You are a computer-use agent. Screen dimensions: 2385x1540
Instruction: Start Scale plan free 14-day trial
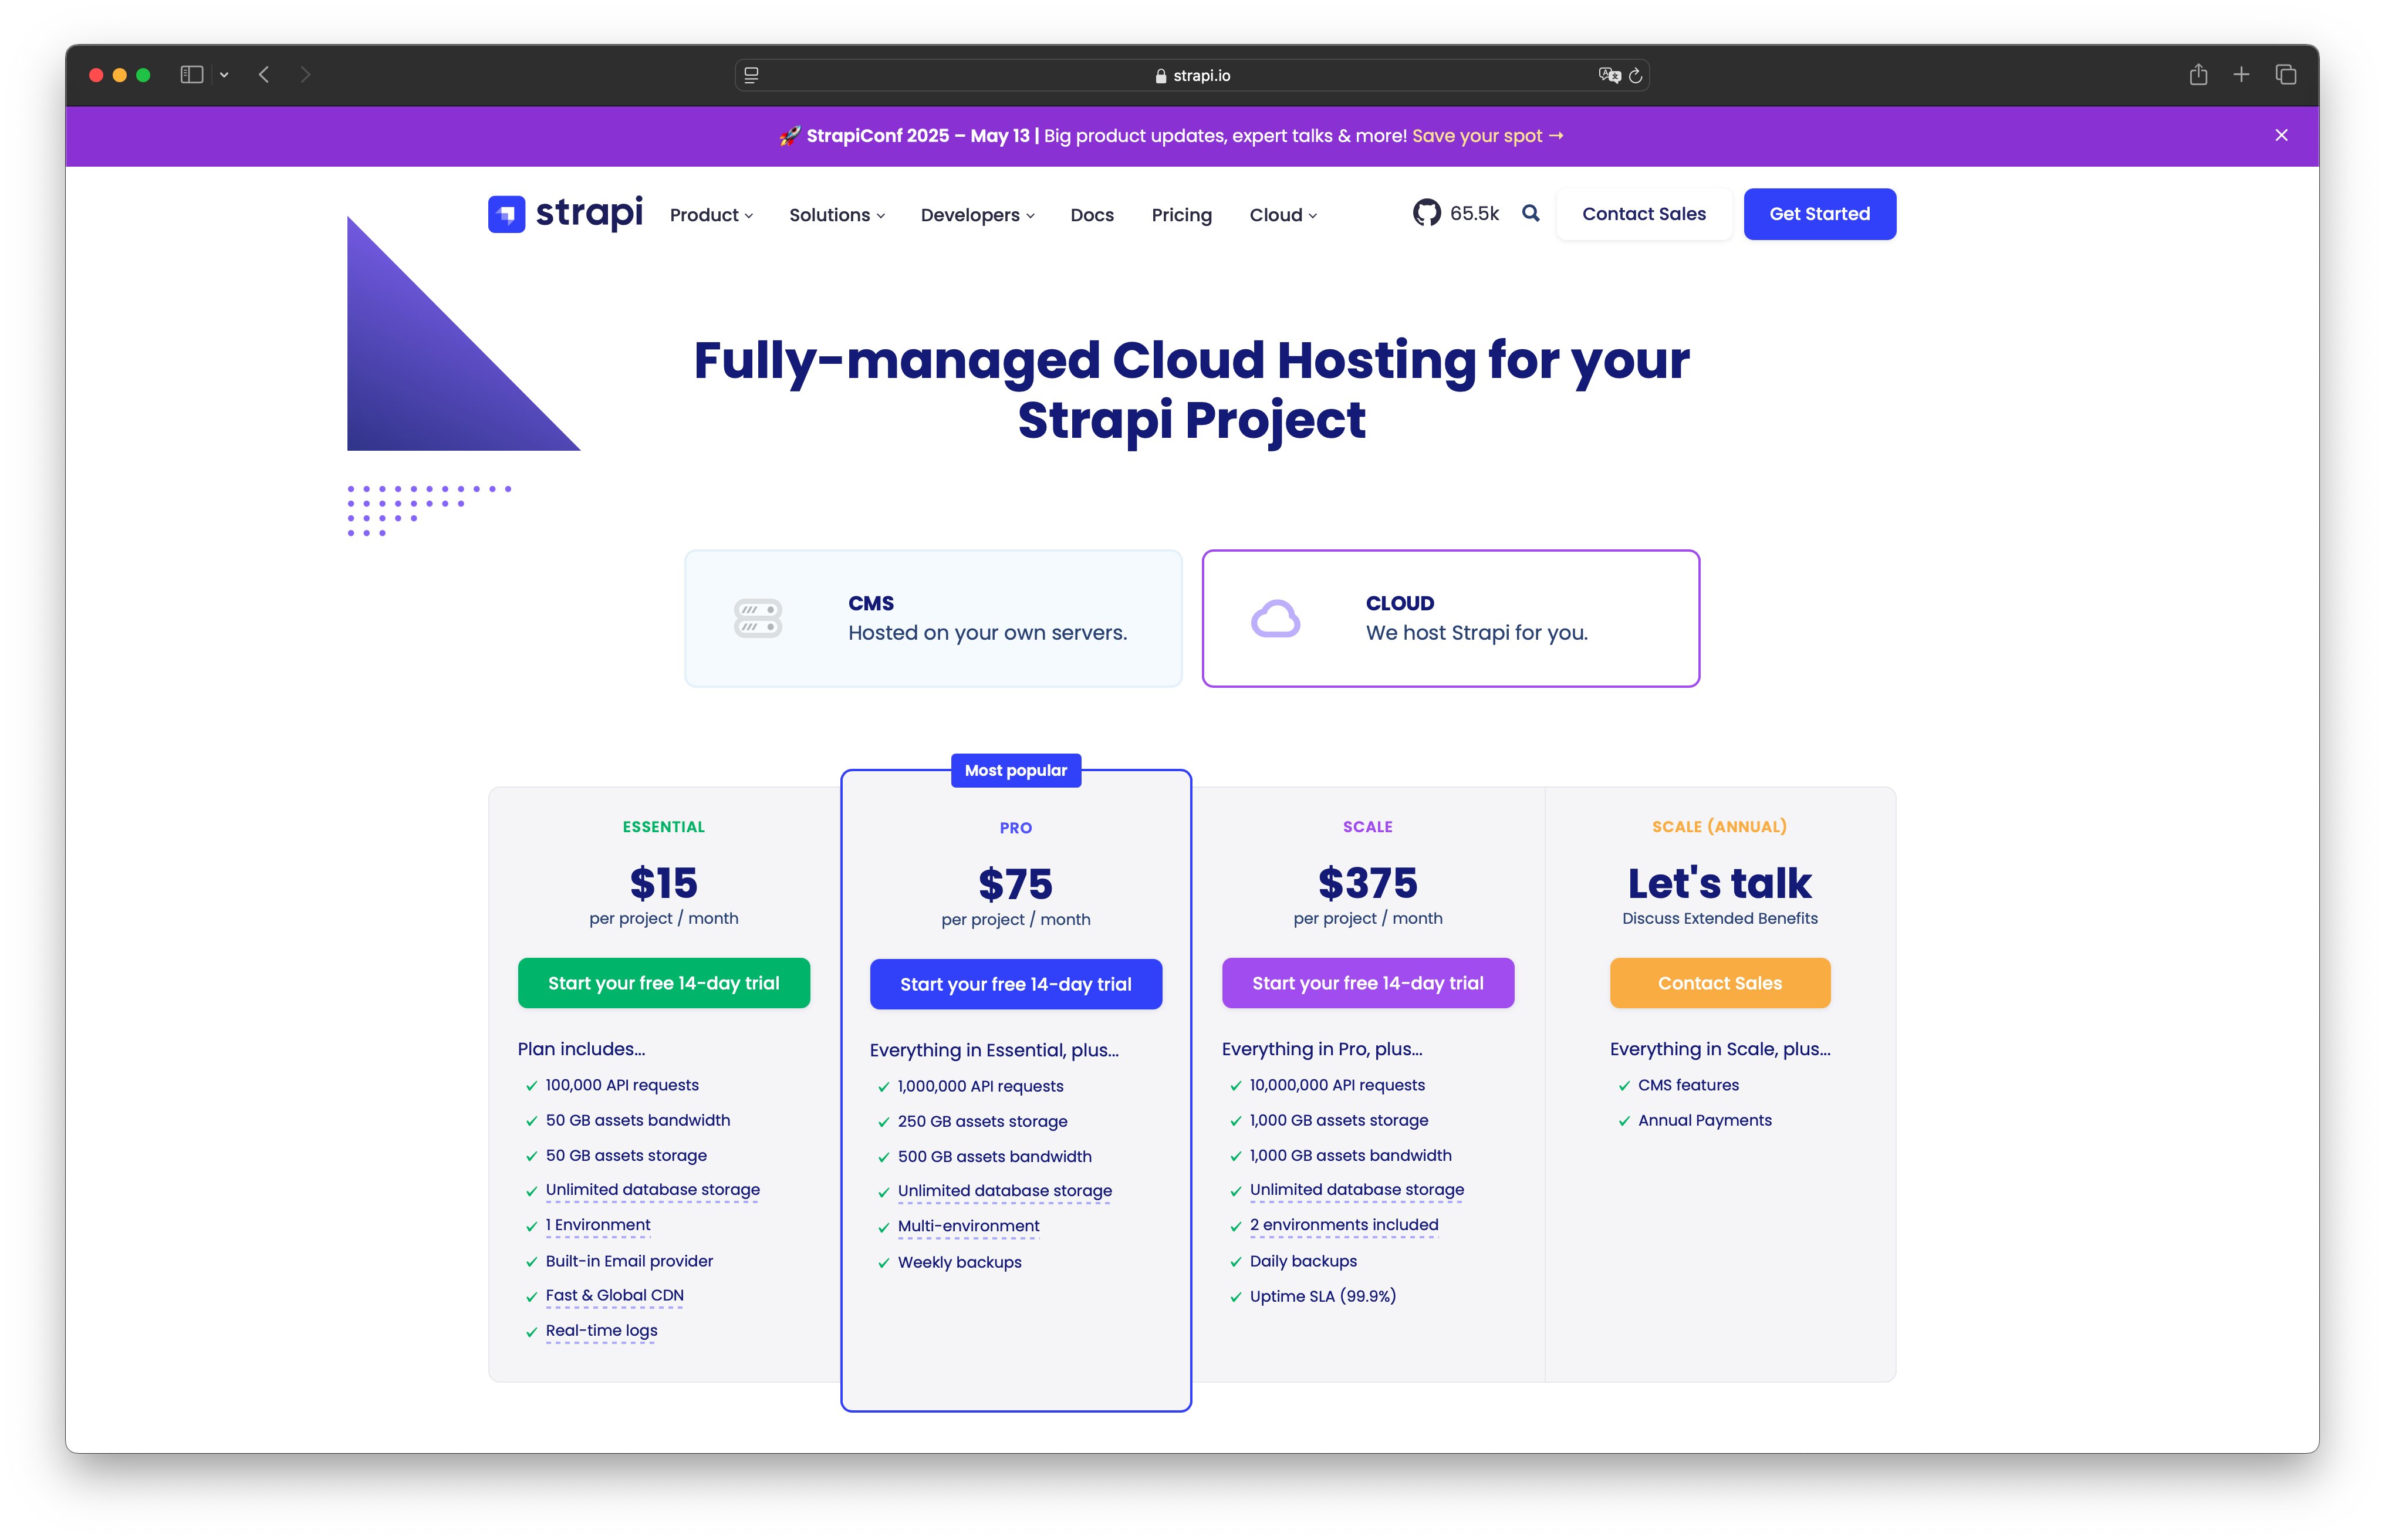(1368, 983)
